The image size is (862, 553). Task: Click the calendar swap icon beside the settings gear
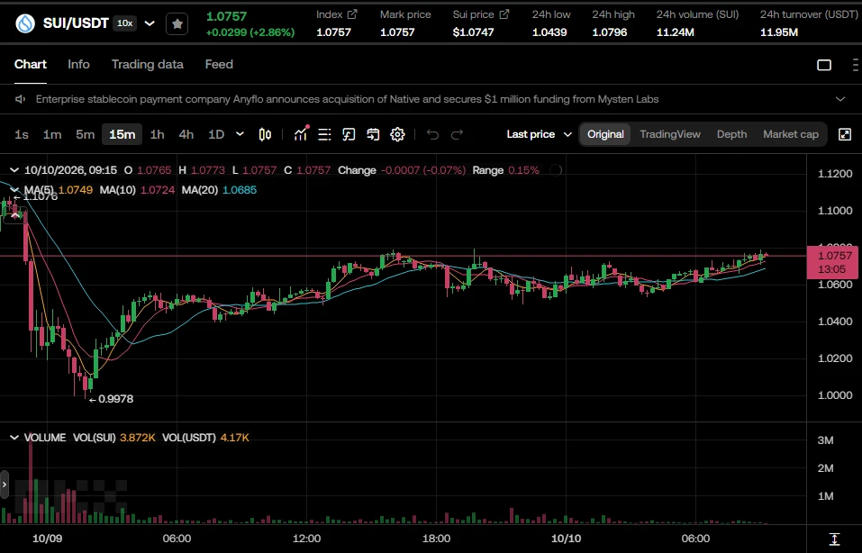tap(373, 134)
